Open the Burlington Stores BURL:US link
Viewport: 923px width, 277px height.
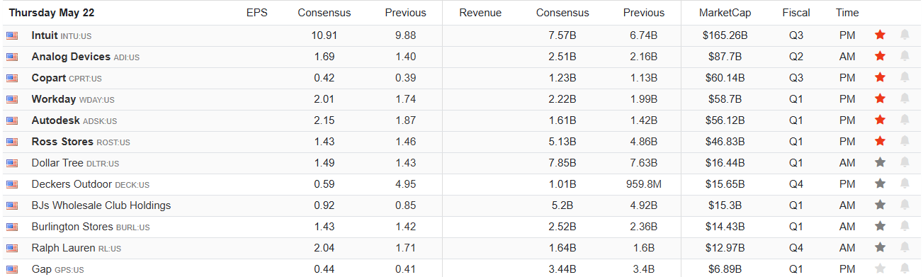tap(91, 227)
